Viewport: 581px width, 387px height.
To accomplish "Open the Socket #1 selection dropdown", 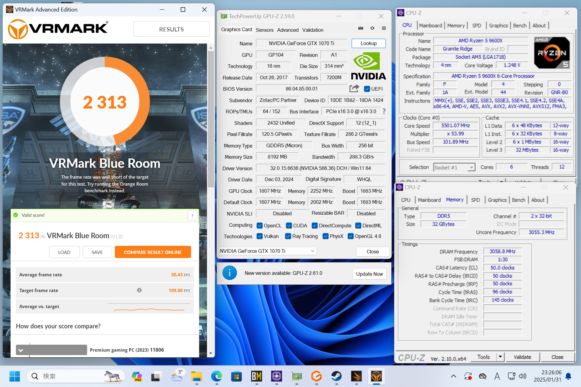I will pos(454,167).
